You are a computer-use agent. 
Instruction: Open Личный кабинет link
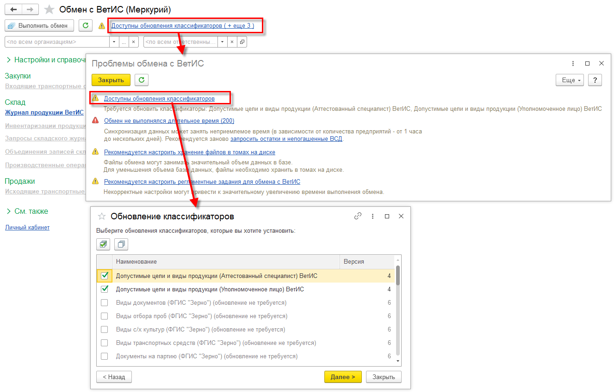[x=27, y=228]
